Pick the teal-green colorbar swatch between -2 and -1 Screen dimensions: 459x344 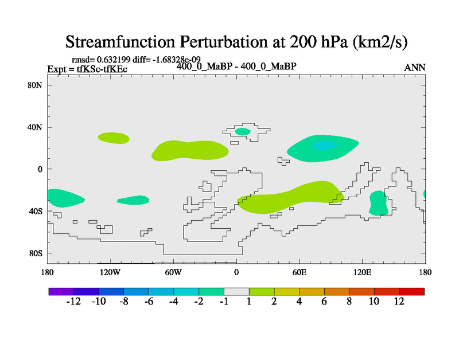(x=211, y=291)
